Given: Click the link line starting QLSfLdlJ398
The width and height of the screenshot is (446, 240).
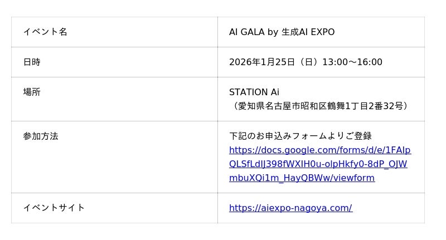Looking at the screenshot, I should [318, 164].
